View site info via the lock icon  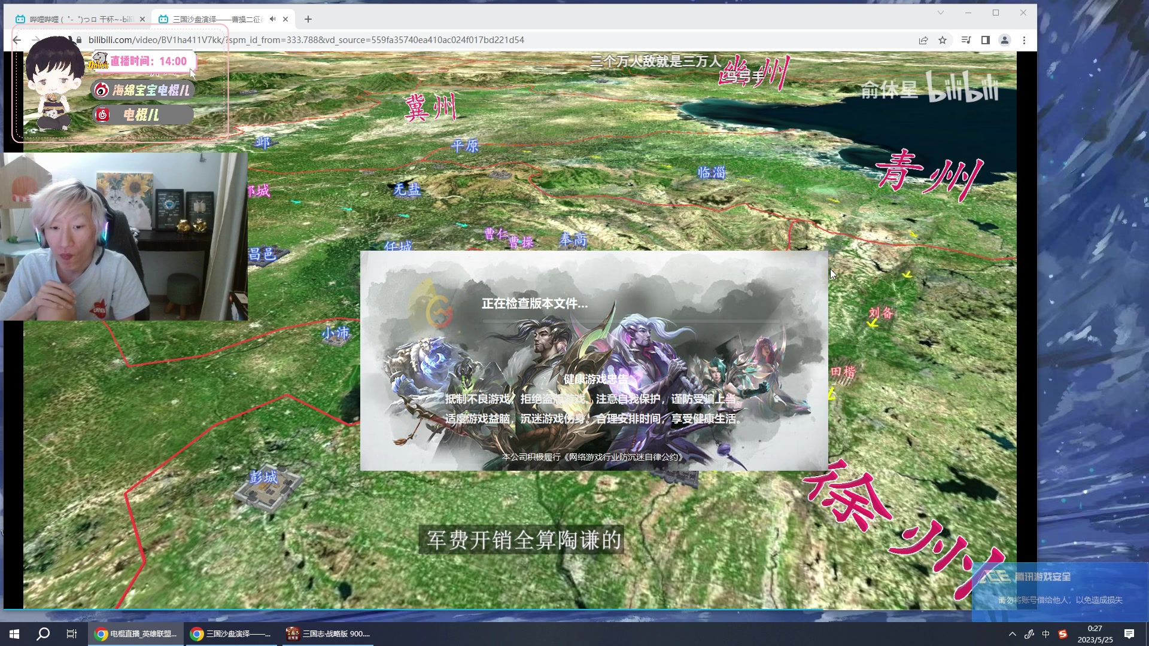click(x=79, y=40)
